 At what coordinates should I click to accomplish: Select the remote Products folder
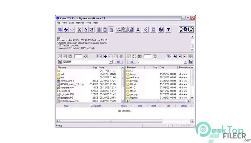[x=134, y=98]
